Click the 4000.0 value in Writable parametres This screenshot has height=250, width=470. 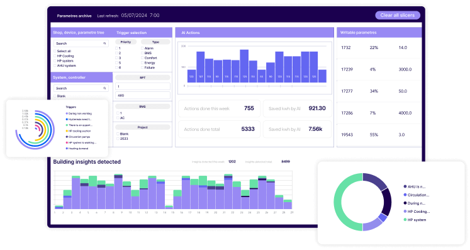pos(405,113)
